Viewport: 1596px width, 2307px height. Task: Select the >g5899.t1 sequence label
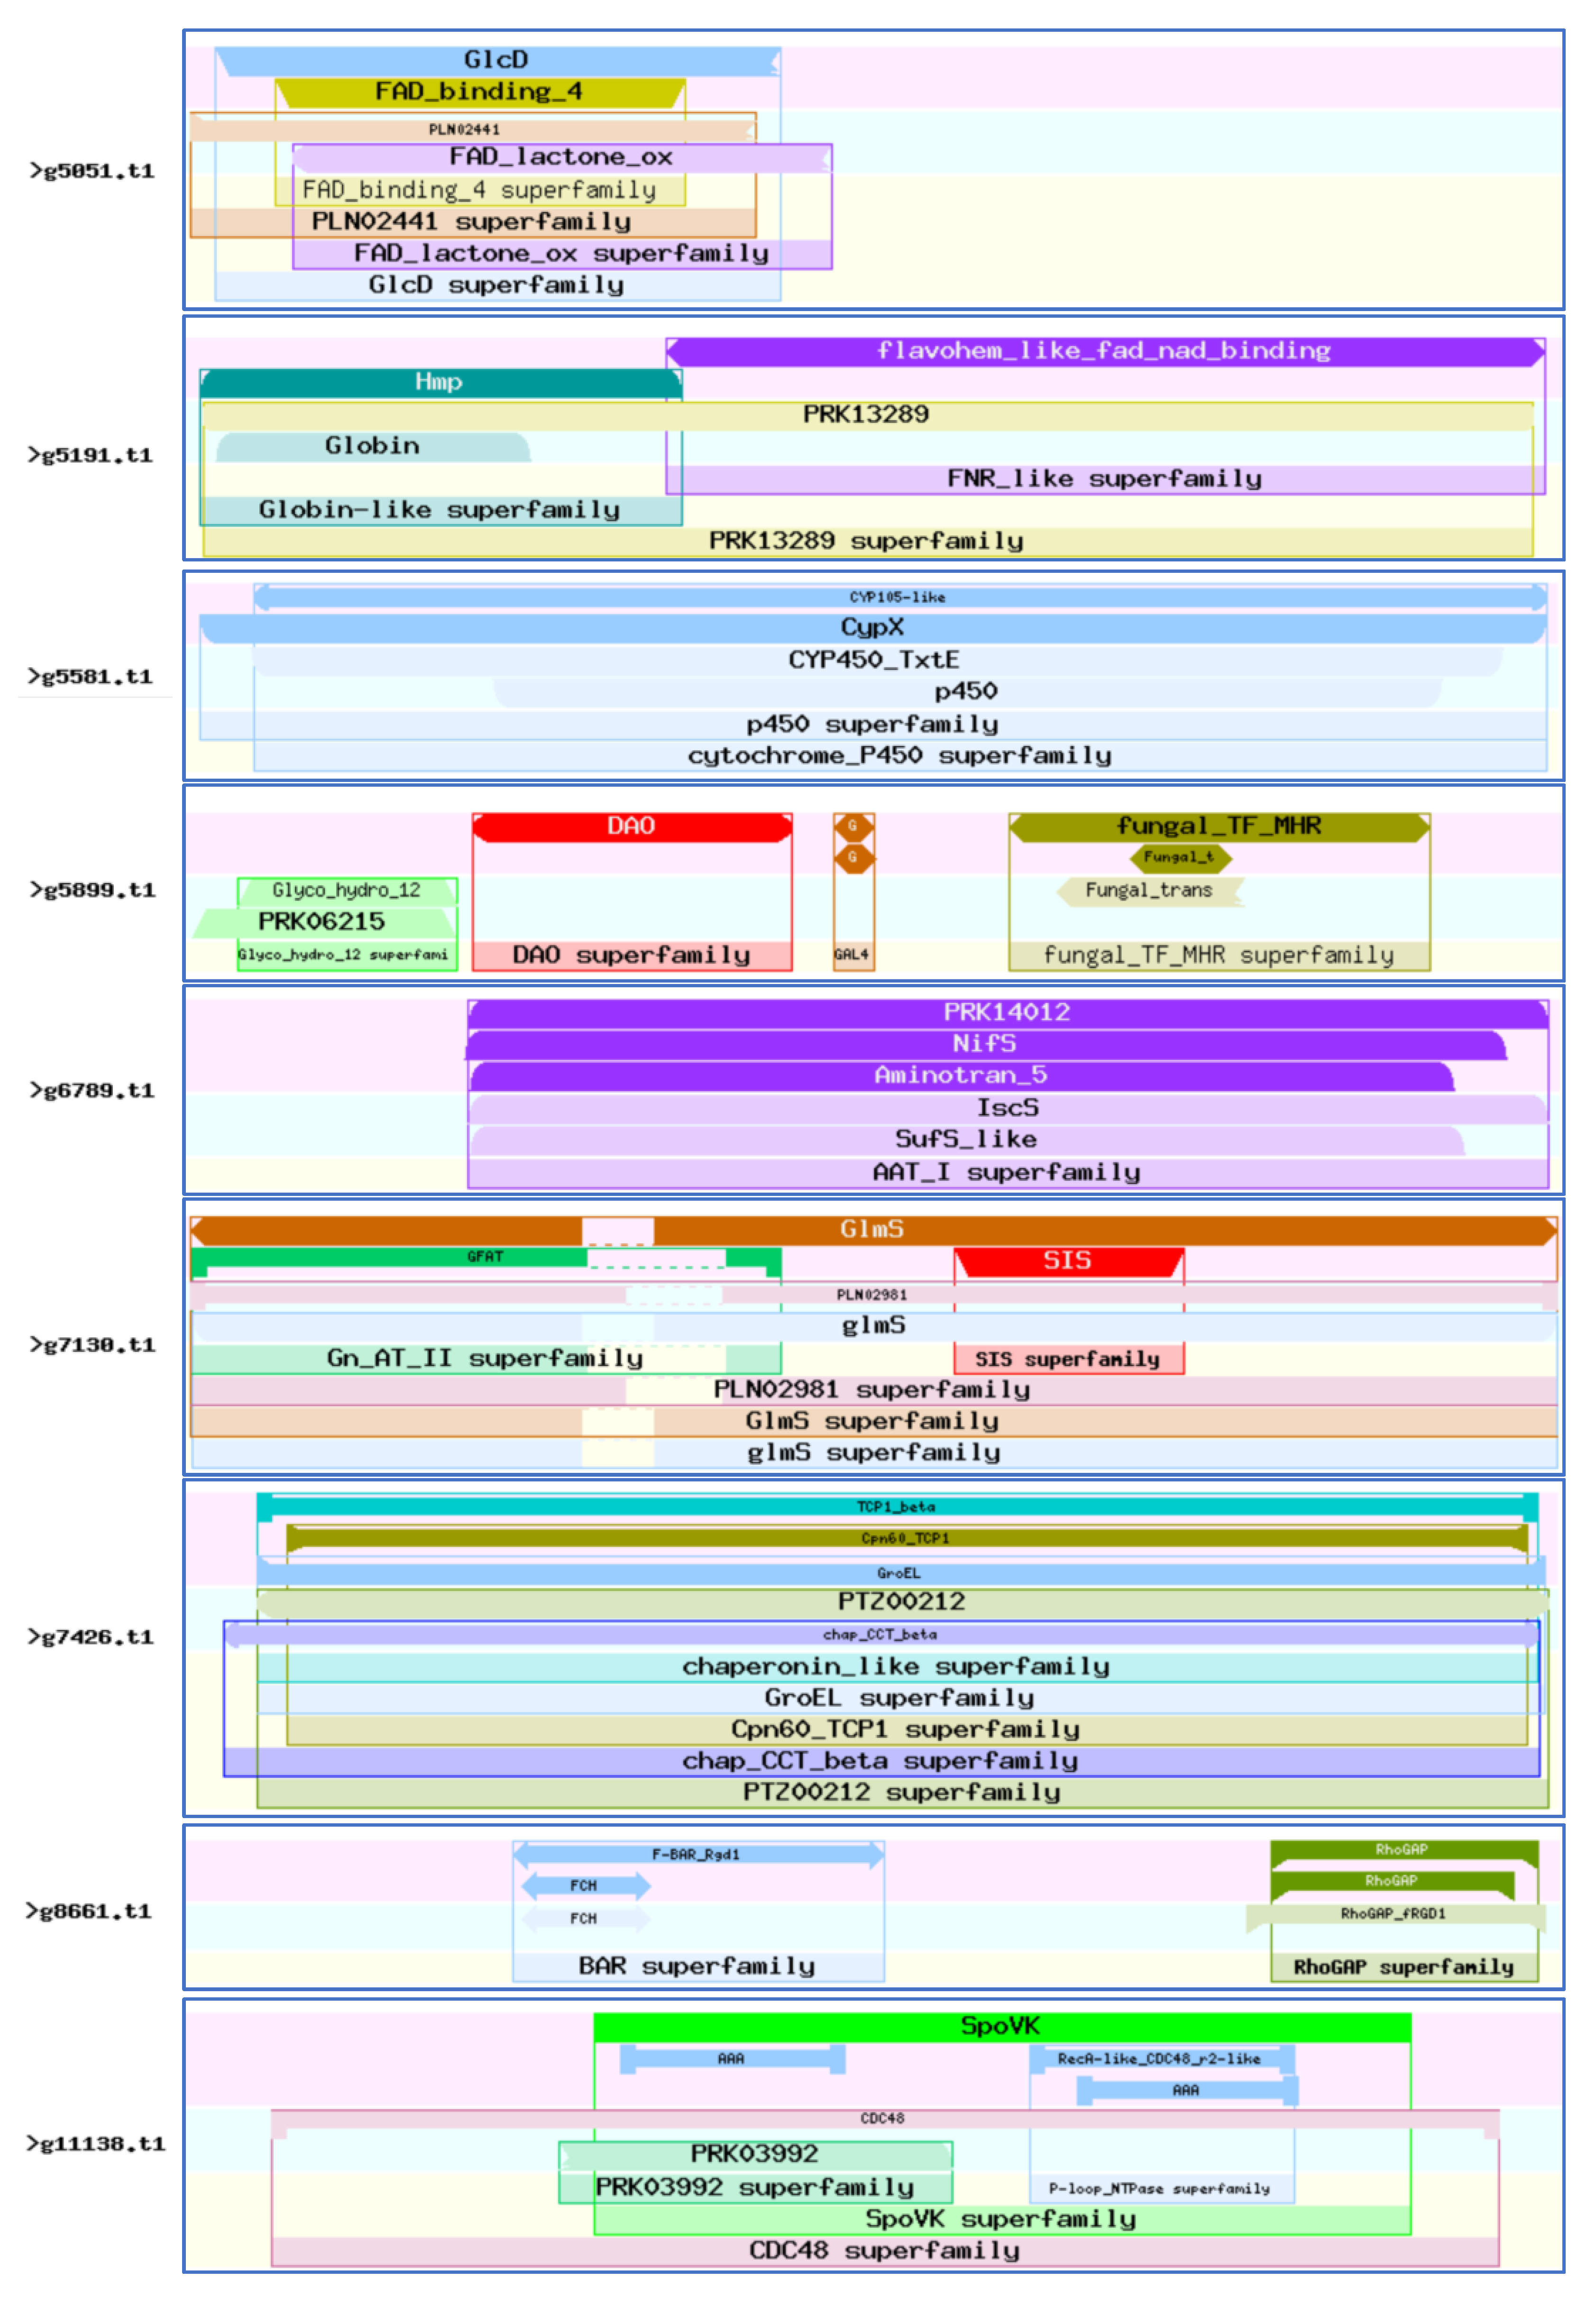[x=93, y=890]
